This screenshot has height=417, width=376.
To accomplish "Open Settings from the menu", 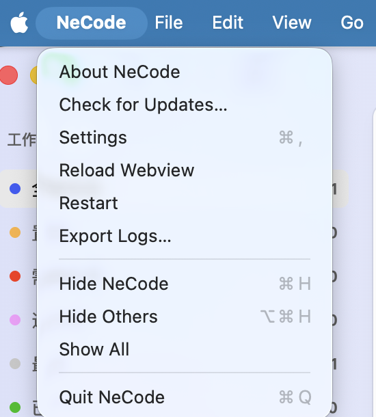I will (185, 137).
